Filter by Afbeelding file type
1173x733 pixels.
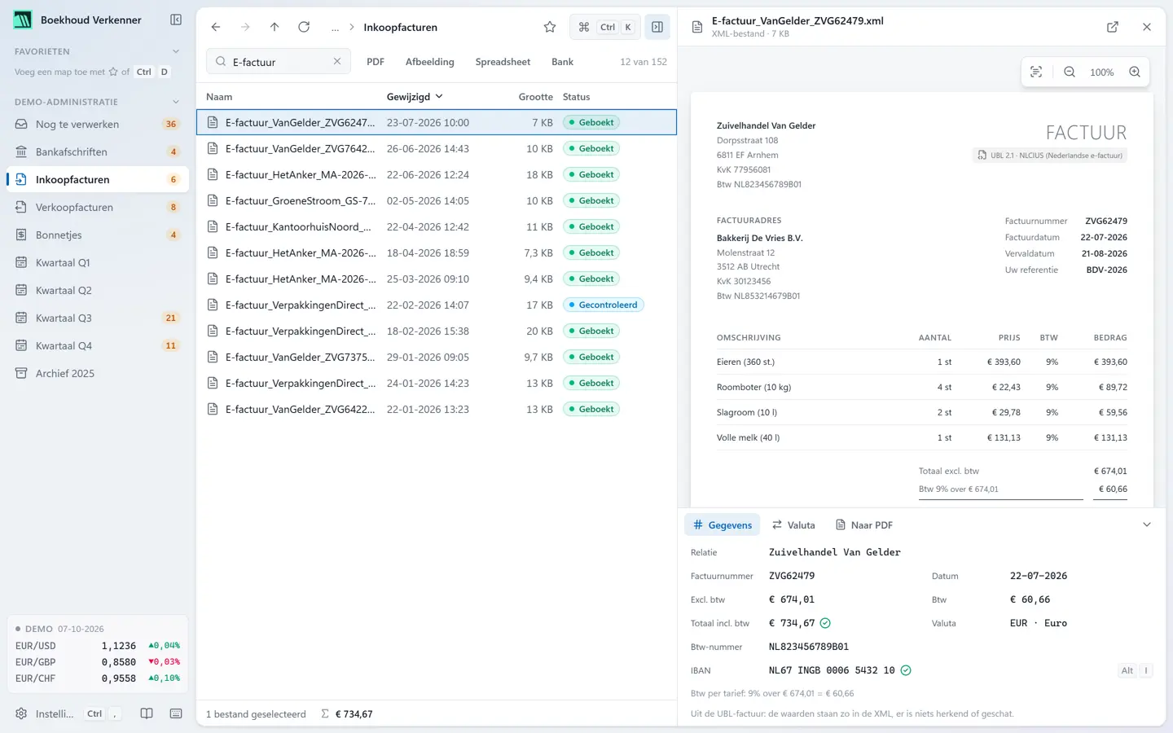pos(430,61)
